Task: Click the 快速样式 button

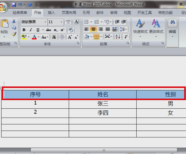Action: tap(140, 28)
